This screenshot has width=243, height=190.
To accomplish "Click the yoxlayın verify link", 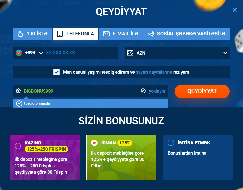I will click(157, 91).
